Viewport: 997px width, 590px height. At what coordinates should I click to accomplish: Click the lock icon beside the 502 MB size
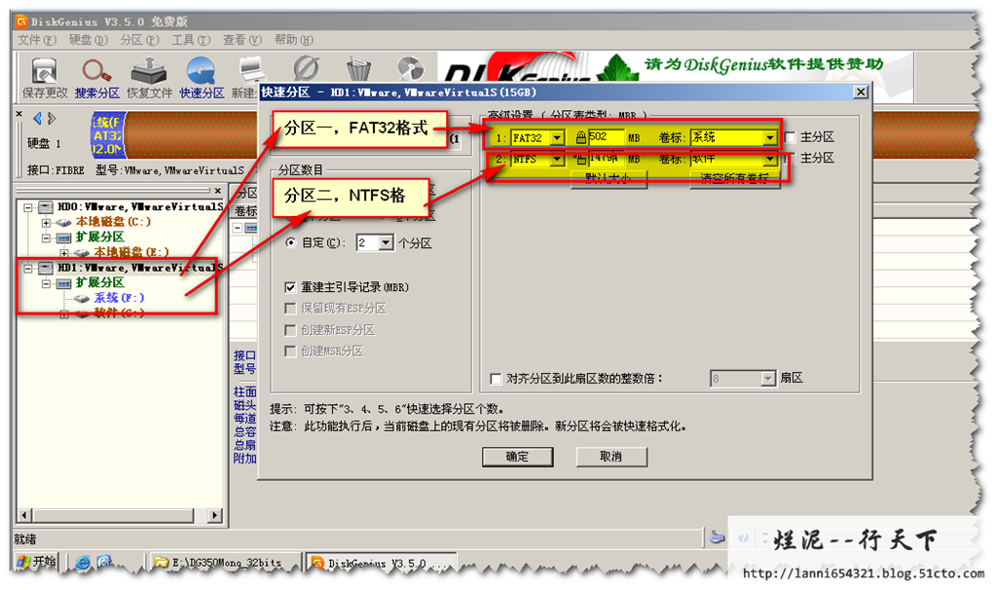(581, 138)
